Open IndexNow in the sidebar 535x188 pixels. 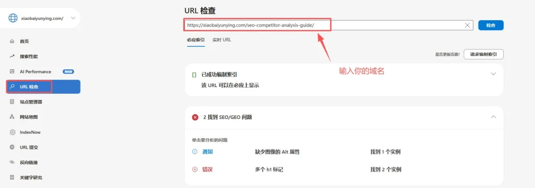30,132
